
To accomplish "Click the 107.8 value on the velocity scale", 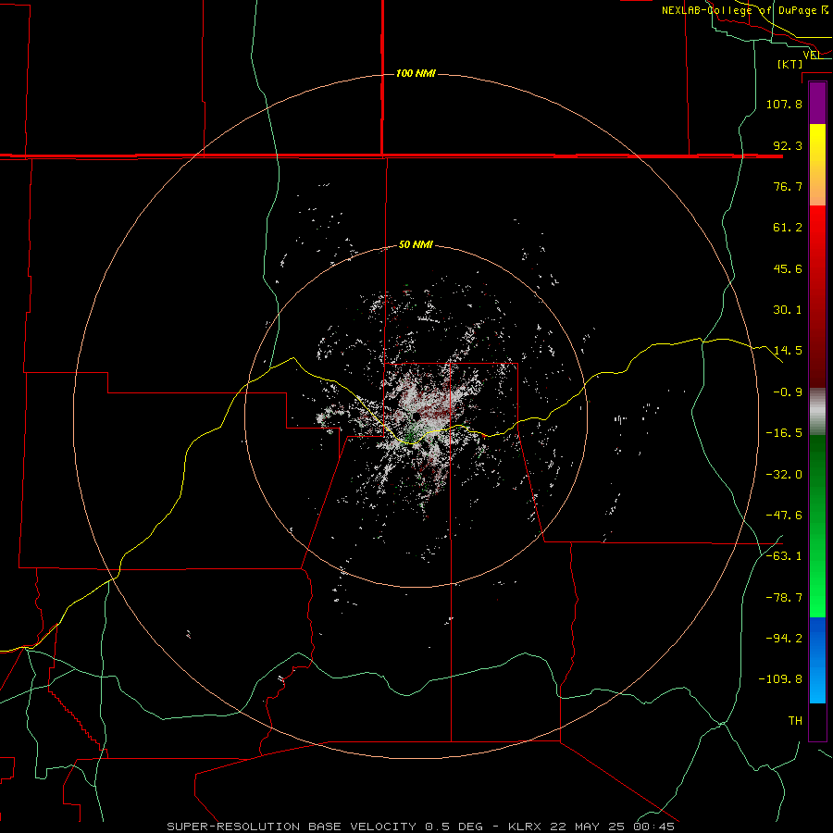I will pos(784,104).
